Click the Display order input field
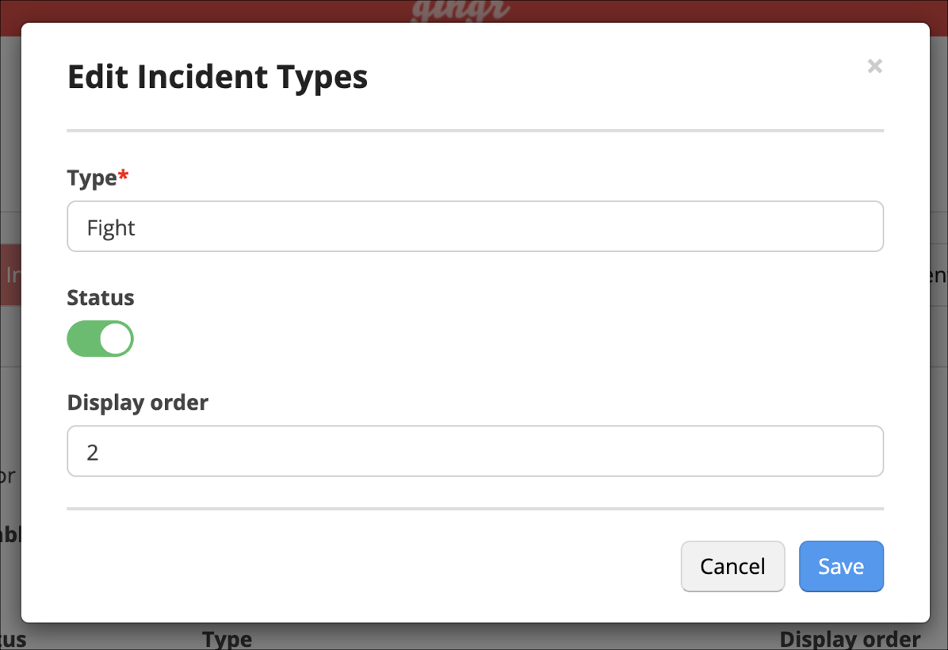 (x=475, y=451)
